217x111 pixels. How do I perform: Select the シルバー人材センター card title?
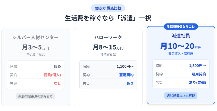(36, 38)
